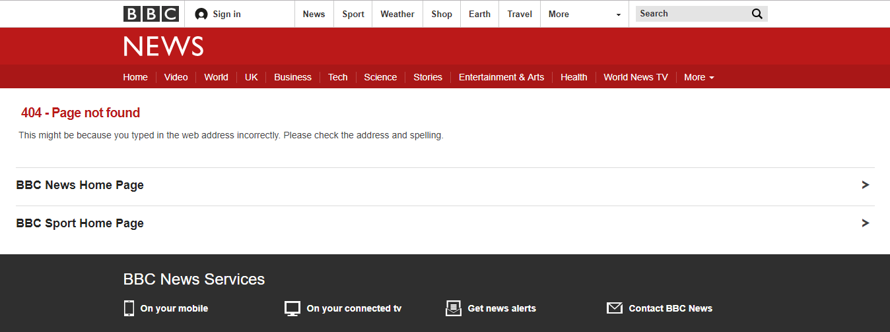Open Shop in the top bar

[442, 14]
